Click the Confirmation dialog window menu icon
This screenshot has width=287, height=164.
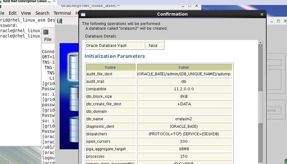coord(83,14)
